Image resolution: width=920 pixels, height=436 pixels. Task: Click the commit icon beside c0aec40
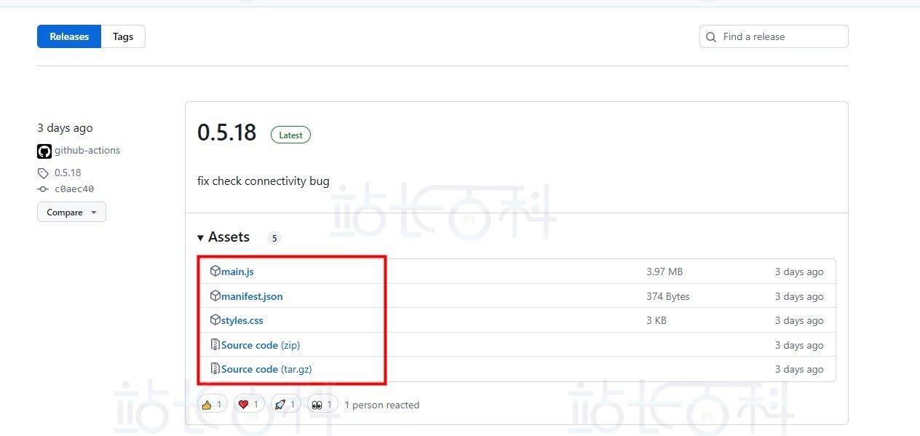pos(43,189)
